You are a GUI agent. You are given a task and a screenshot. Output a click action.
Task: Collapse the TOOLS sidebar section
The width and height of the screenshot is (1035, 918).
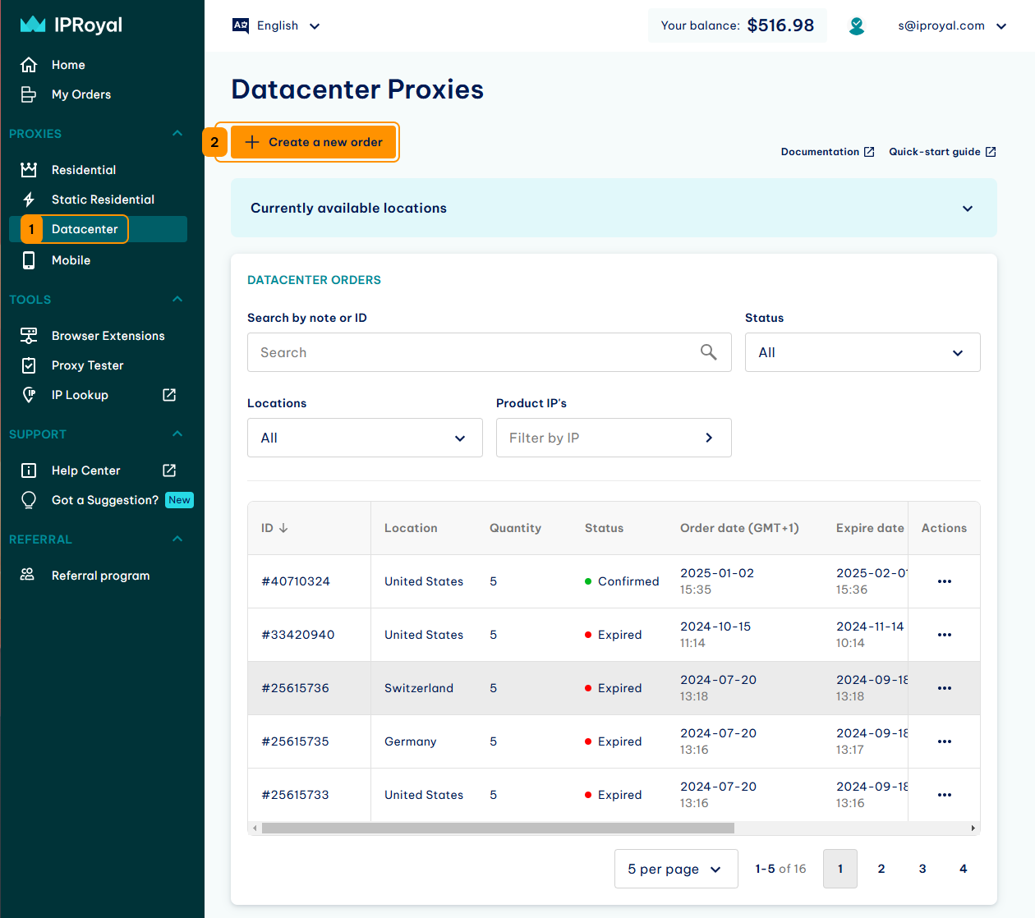coord(177,299)
